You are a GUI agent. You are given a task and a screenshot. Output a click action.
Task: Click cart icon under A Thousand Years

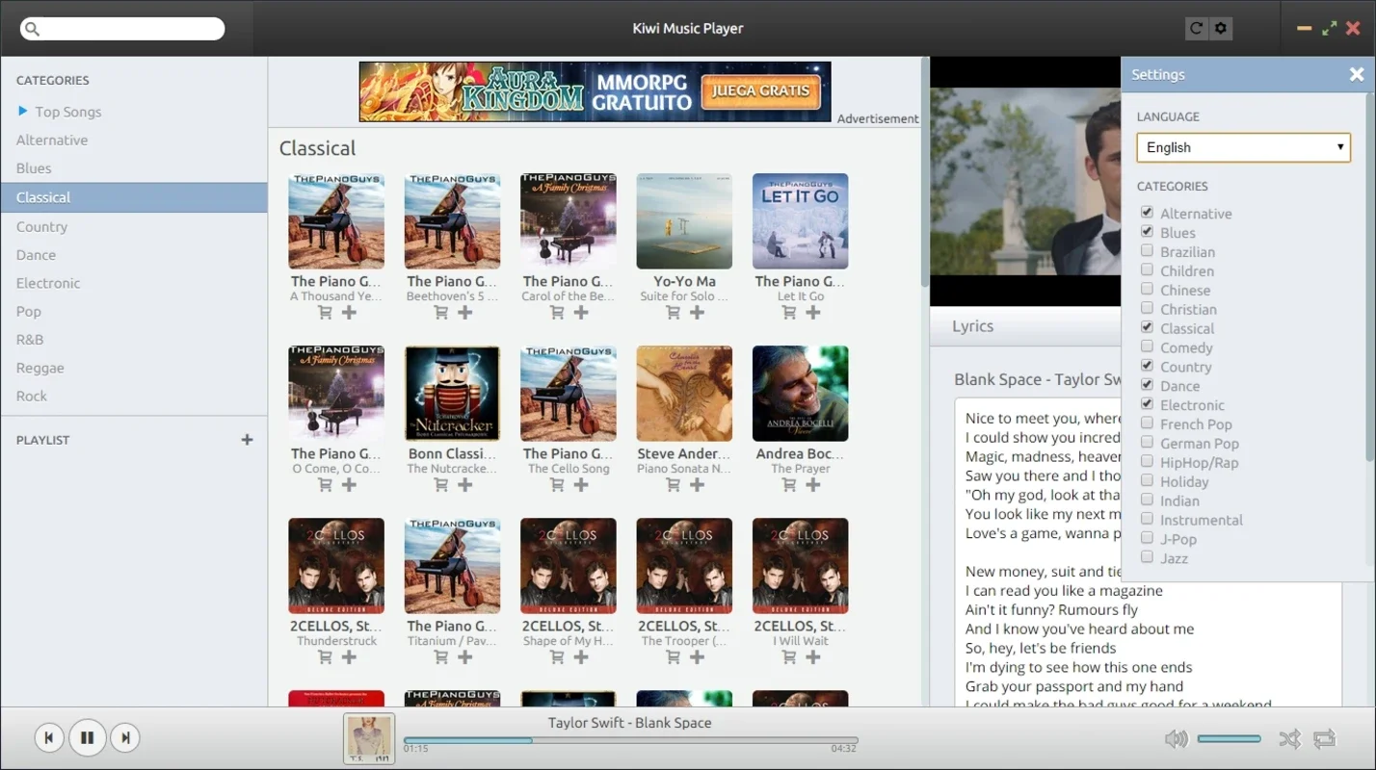click(x=325, y=313)
